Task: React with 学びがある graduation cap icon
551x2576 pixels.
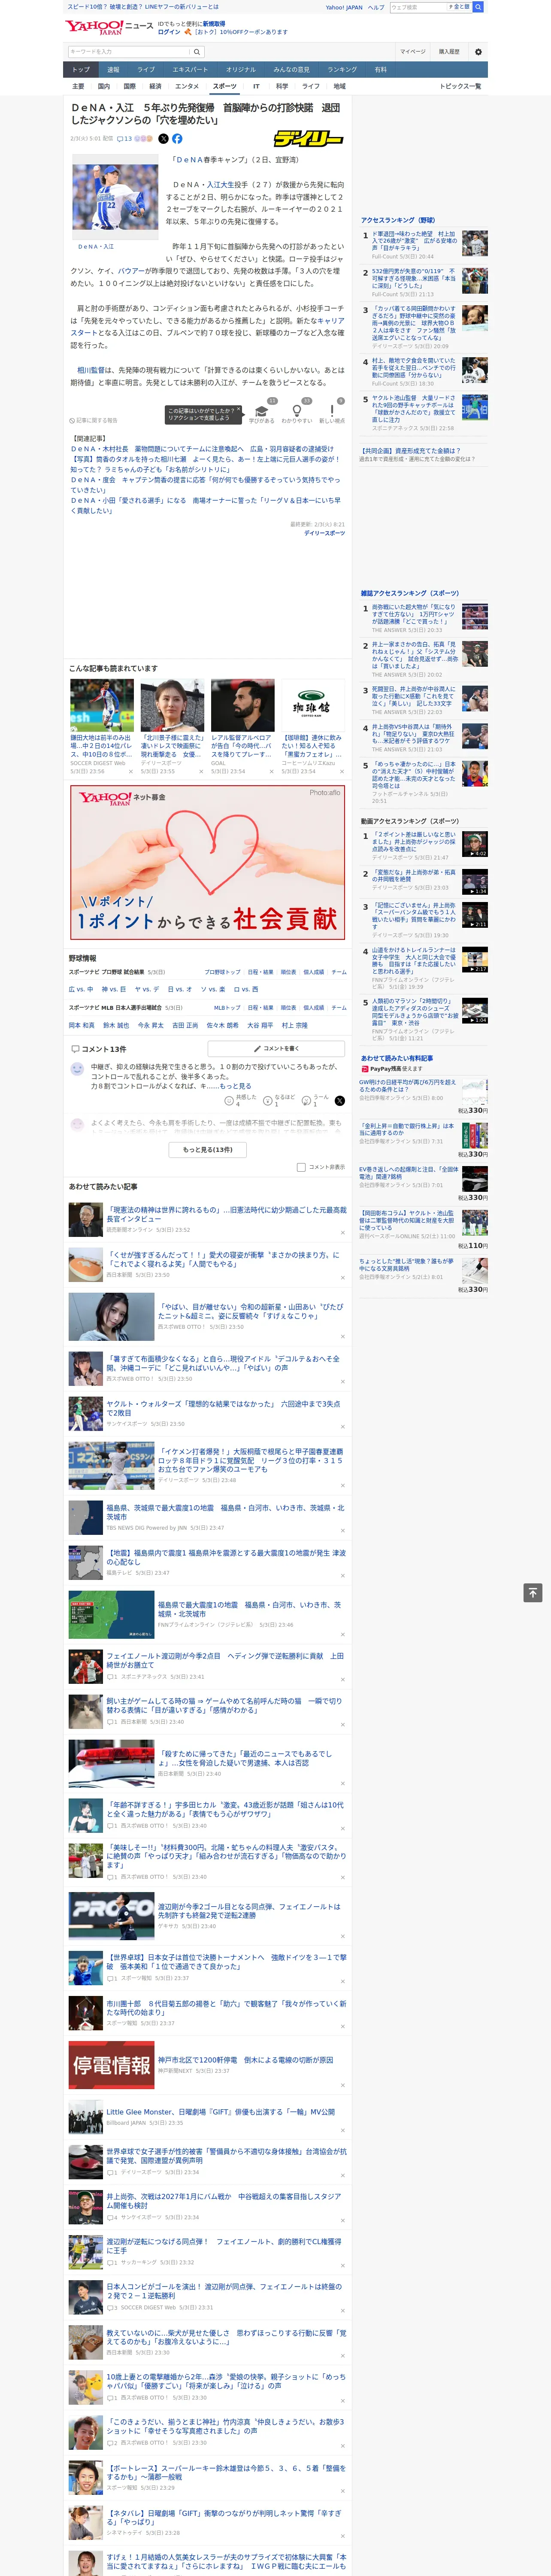Action: 262,411
